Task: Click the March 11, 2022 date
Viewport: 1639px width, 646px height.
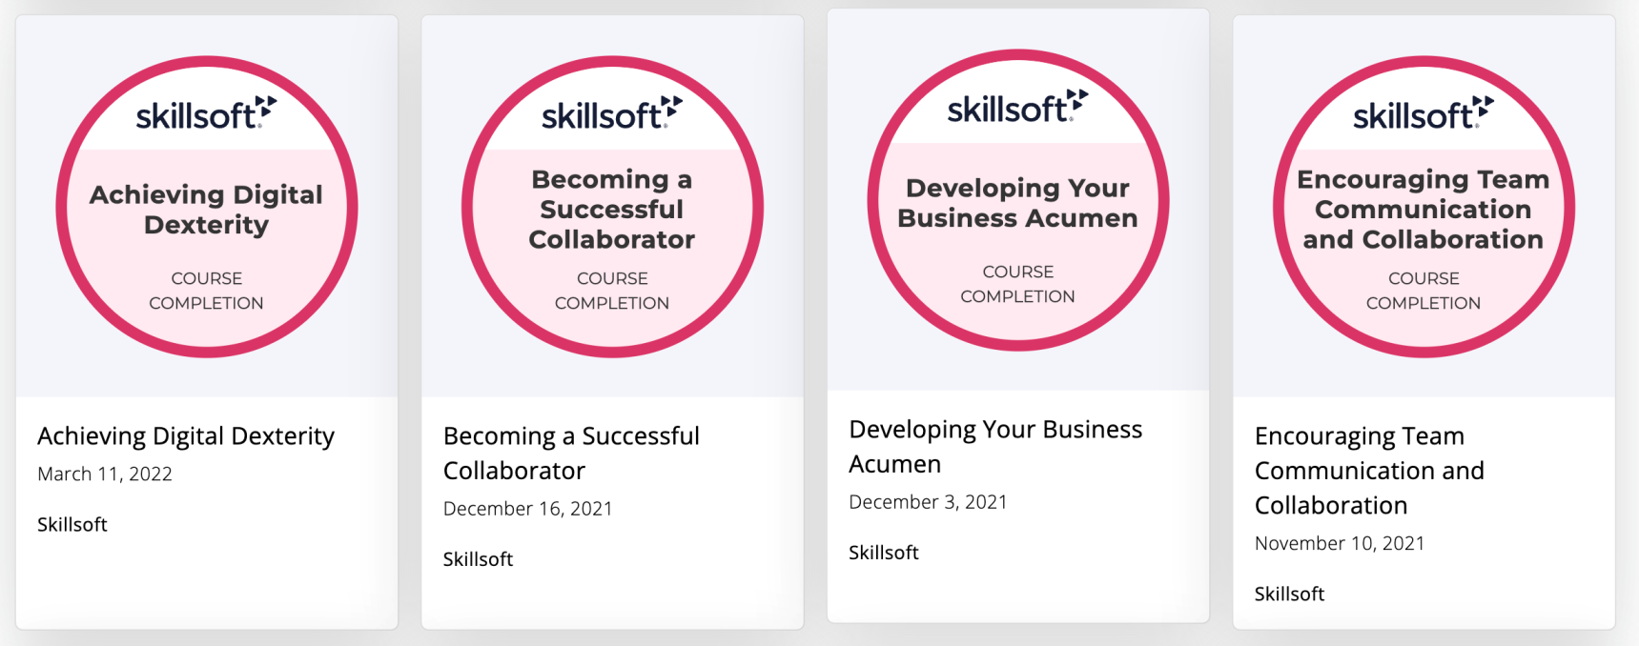Action: (105, 474)
